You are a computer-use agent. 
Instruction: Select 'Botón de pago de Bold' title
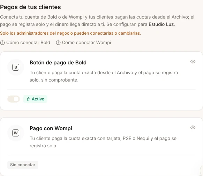pyautogui.click(x=58, y=63)
